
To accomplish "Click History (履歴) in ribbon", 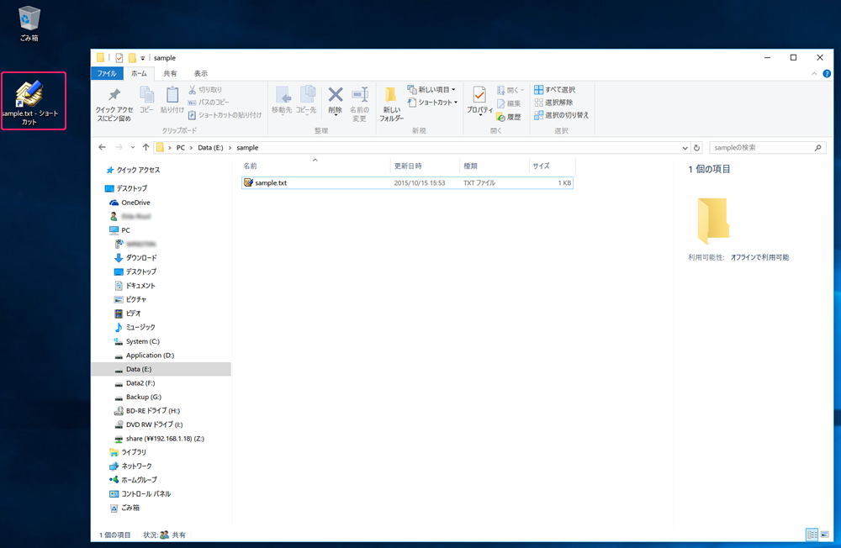I will tap(509, 117).
